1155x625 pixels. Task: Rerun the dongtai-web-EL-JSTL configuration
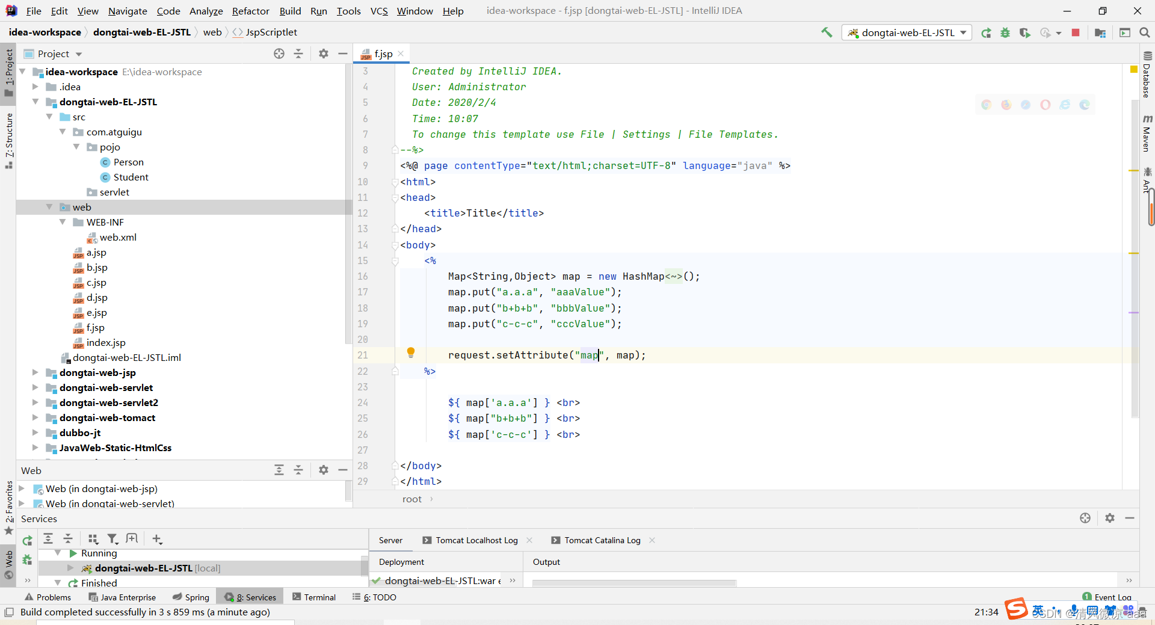click(986, 32)
